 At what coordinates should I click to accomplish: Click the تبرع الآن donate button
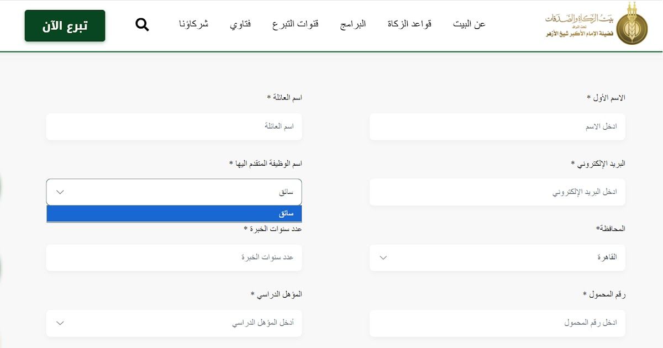point(65,25)
